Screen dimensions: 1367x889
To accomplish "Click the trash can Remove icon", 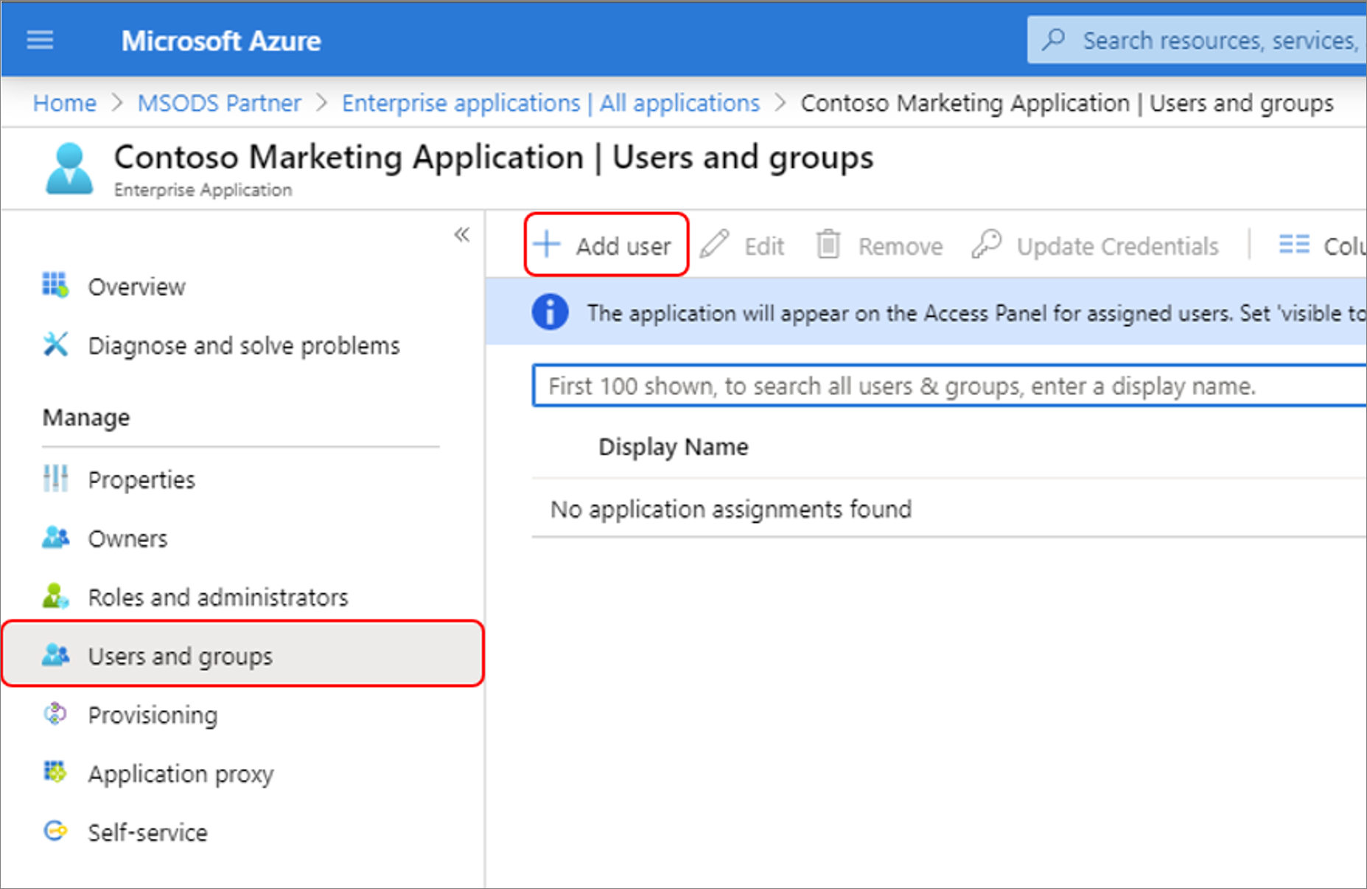I will tap(828, 245).
